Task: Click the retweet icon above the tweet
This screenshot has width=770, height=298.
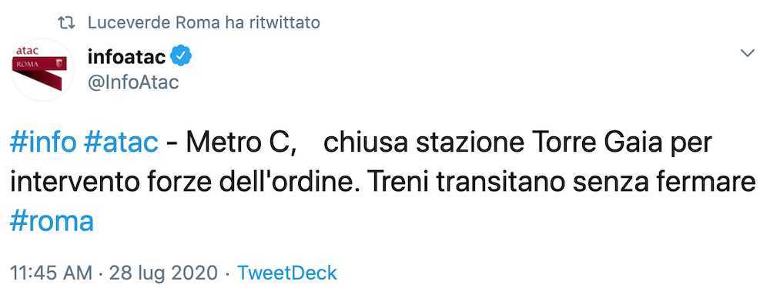Action: (65, 22)
